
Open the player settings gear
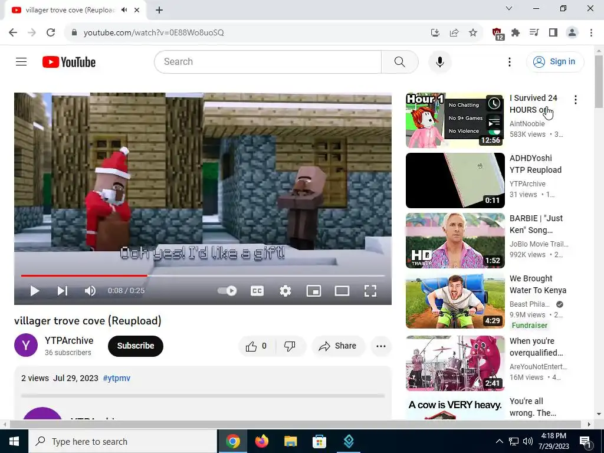285,291
